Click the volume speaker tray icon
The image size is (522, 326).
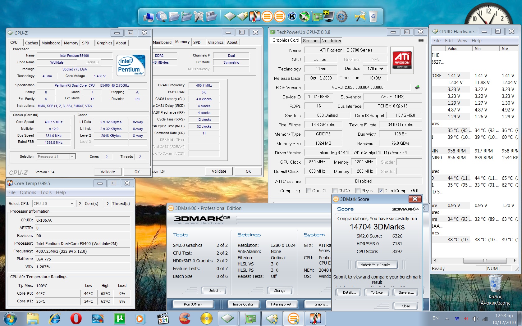pos(475,319)
